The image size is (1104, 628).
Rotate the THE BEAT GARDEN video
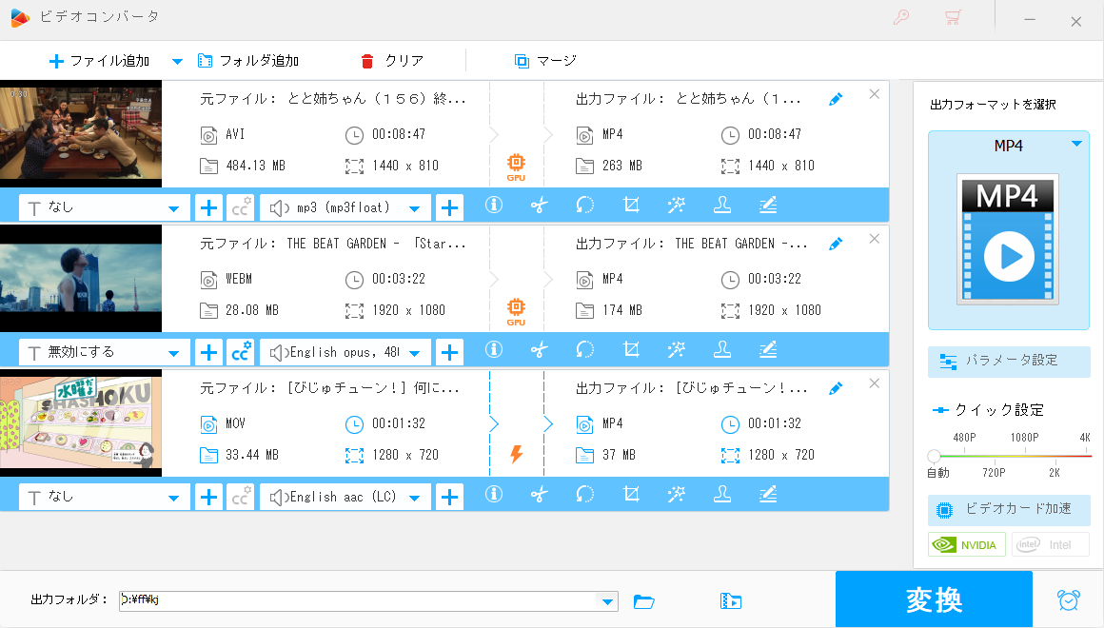pyautogui.click(x=585, y=350)
